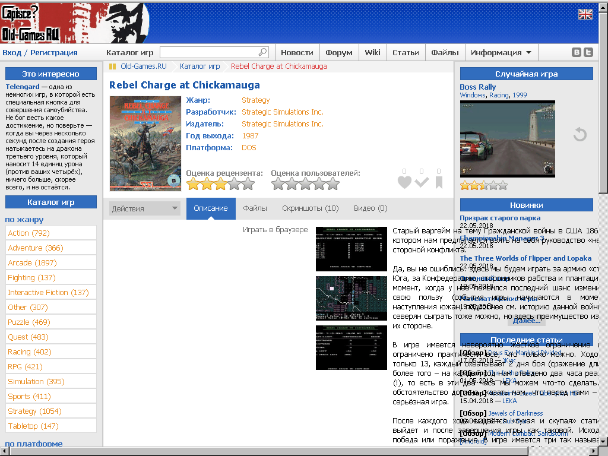Open Призрак старого парка new game link
This screenshot has height=456, width=608.
[500, 218]
